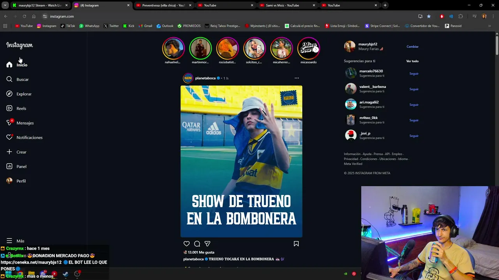The width and height of the screenshot is (499, 280).
Task: Click the site info icon beside instagram.com
Action: (45, 16)
